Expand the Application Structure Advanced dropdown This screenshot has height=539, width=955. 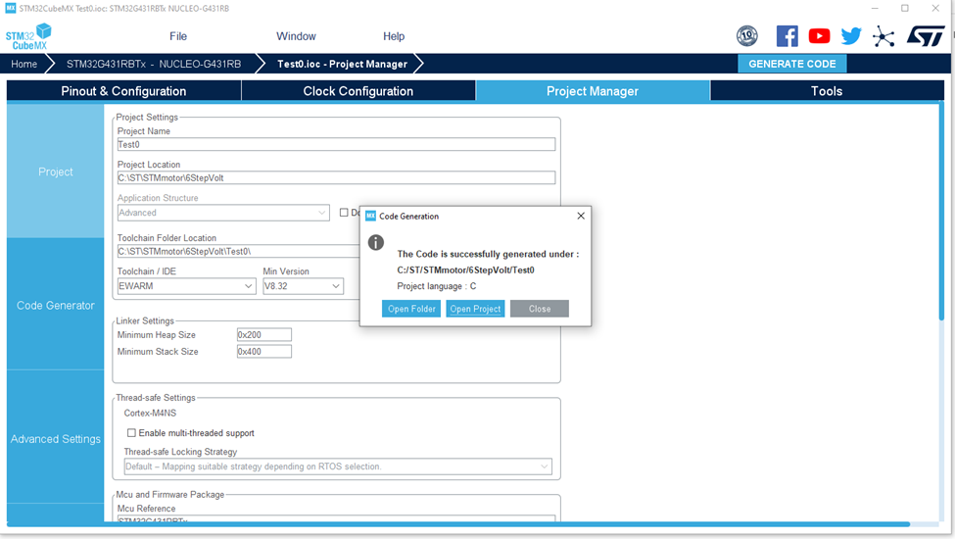(x=223, y=213)
